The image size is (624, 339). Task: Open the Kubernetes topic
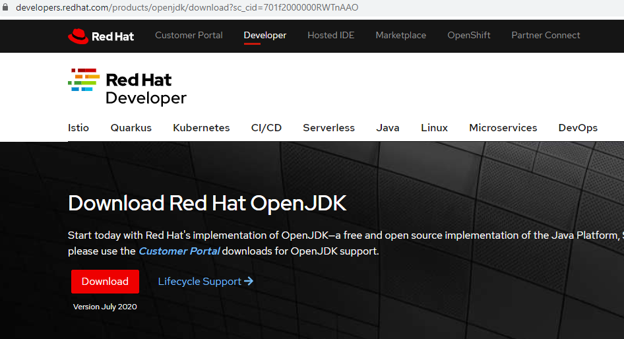pos(201,128)
